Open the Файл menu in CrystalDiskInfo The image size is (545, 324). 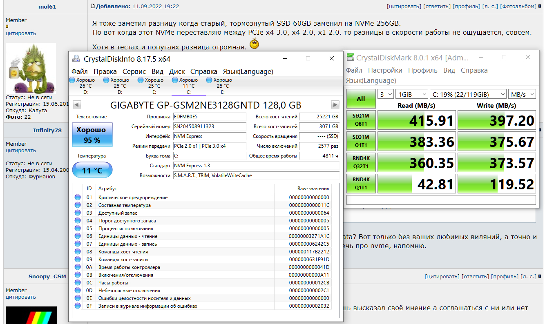[80, 72]
